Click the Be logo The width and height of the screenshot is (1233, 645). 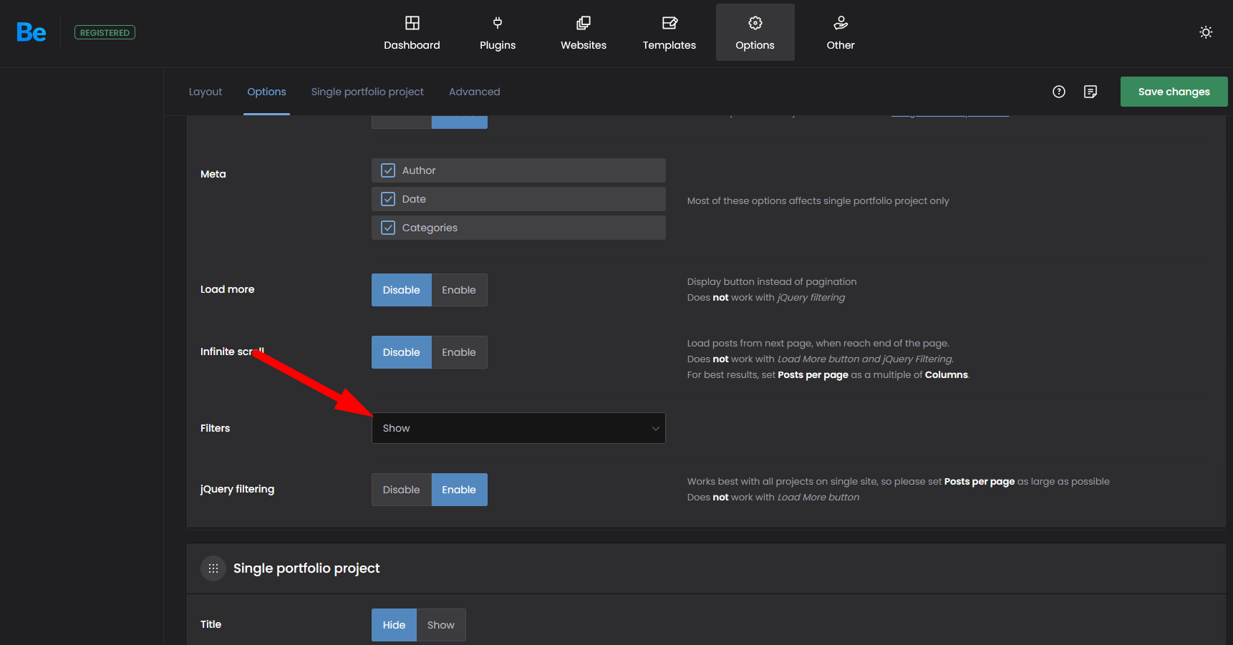tap(32, 32)
